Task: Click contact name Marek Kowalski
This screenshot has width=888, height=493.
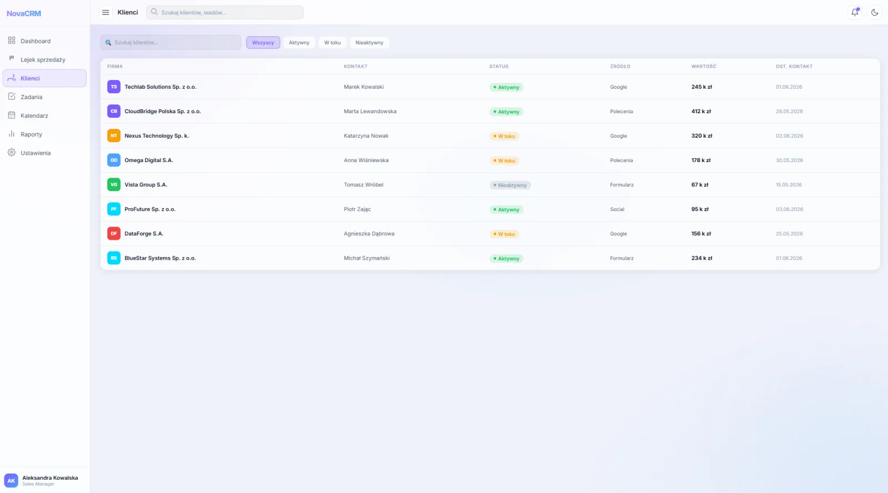Action: pyautogui.click(x=364, y=87)
